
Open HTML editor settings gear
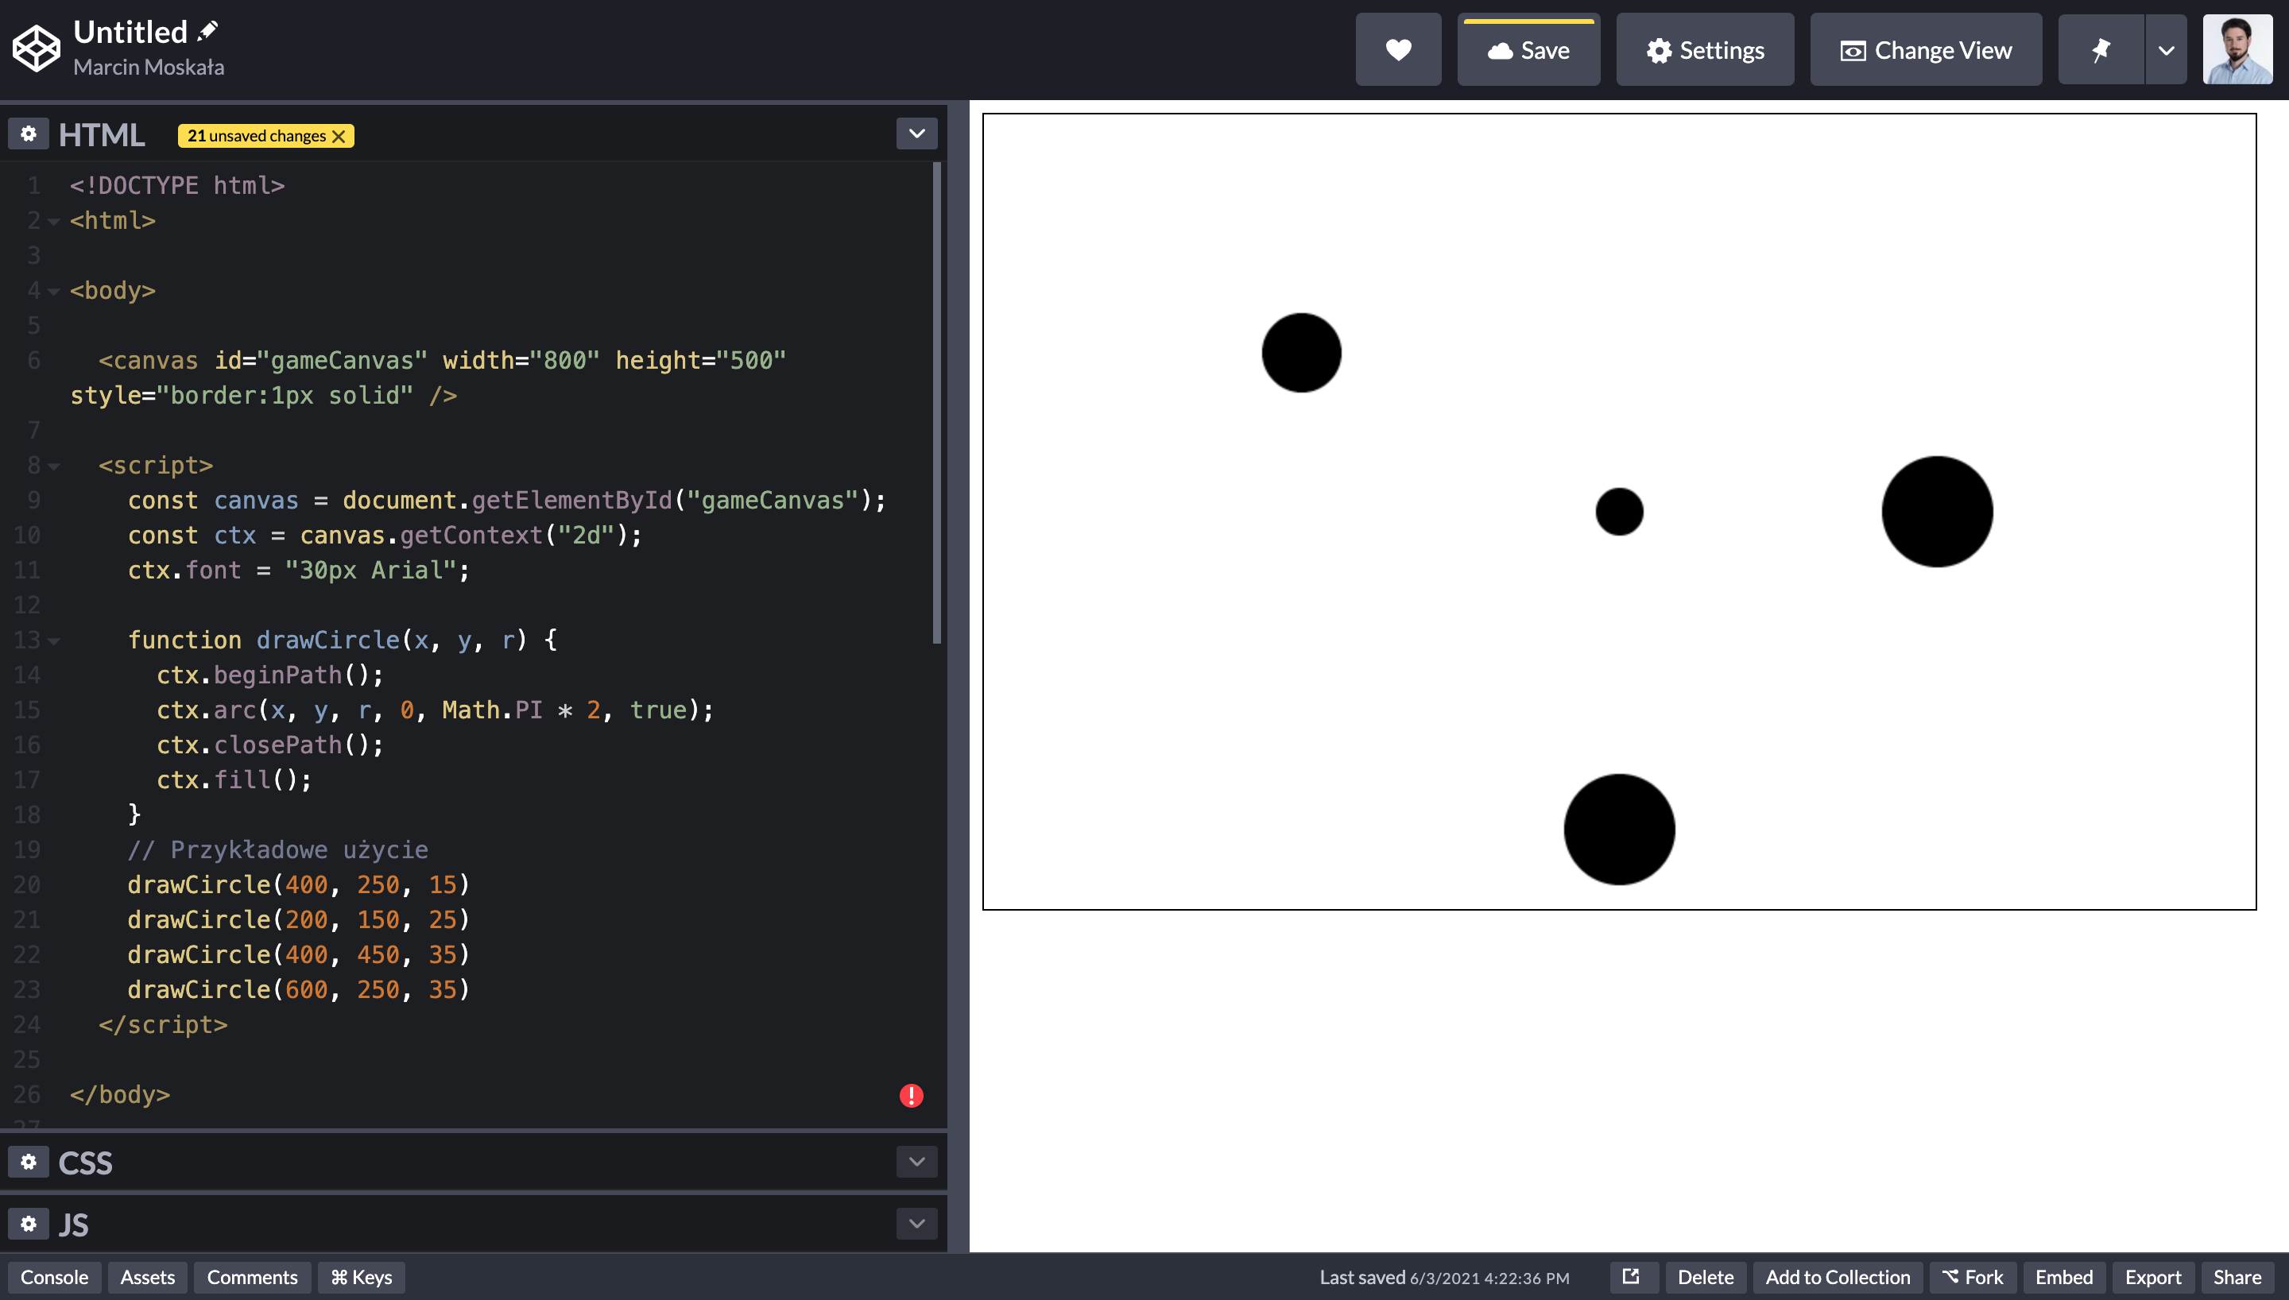(x=29, y=135)
